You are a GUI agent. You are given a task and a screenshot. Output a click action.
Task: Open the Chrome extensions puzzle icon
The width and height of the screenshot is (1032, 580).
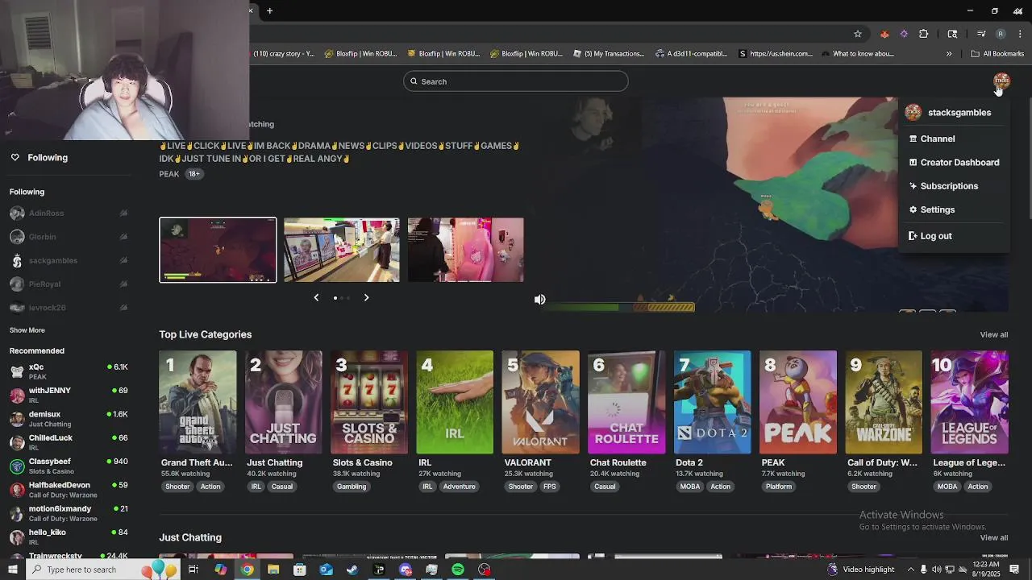click(x=924, y=34)
